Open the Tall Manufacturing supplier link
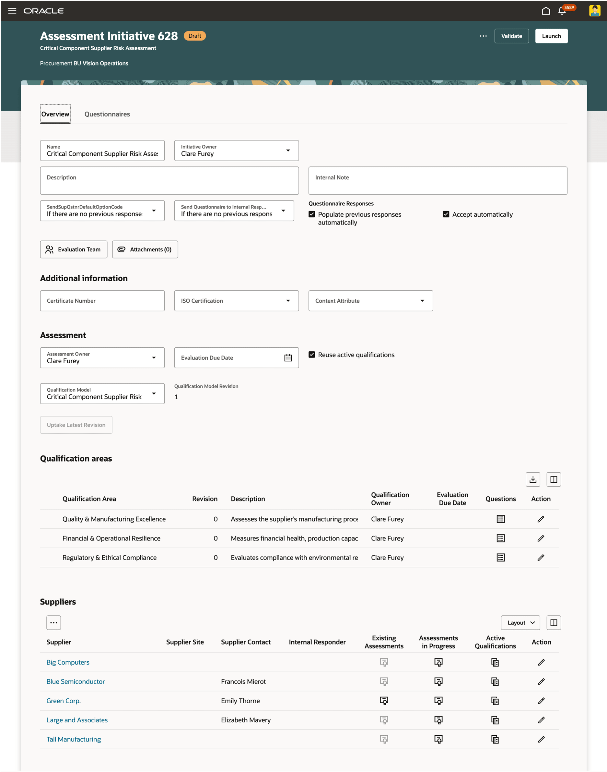The height and width of the screenshot is (772, 607). (74, 739)
